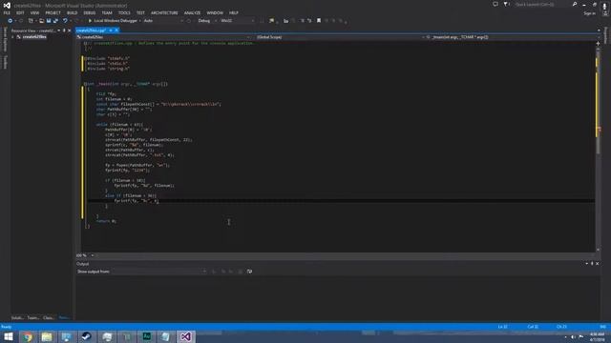
Task: Open the HELP menu
Action: (x=234, y=12)
